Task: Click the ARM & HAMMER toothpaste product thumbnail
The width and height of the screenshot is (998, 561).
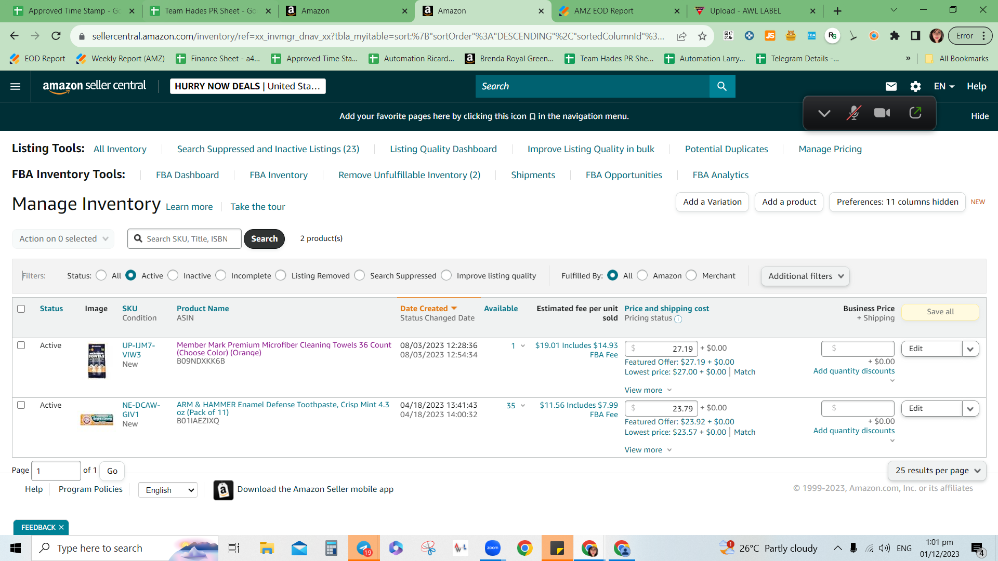Action: coord(97,419)
